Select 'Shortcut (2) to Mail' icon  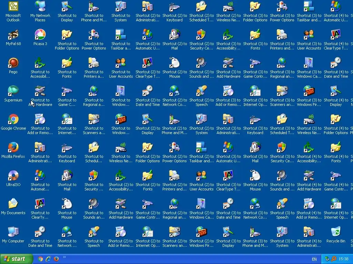pos(174,40)
